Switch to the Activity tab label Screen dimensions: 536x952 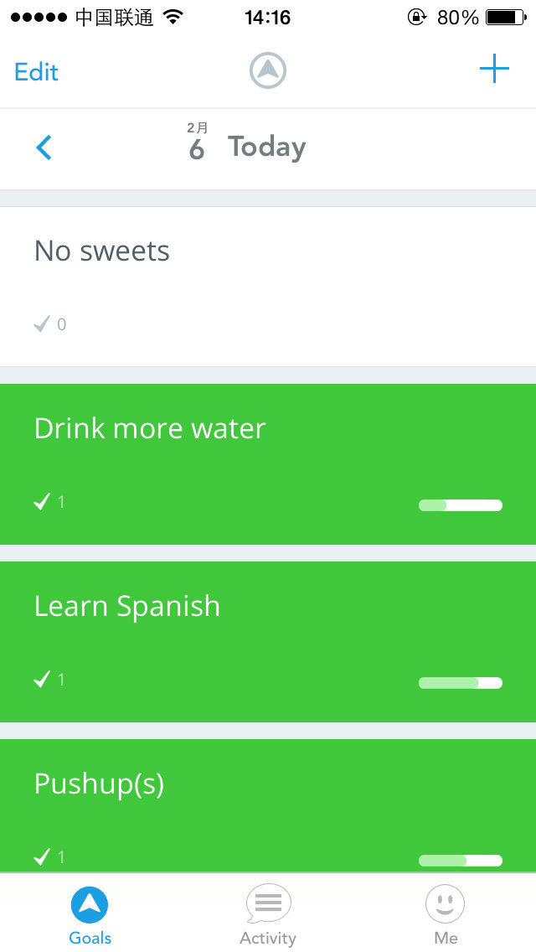tap(268, 938)
